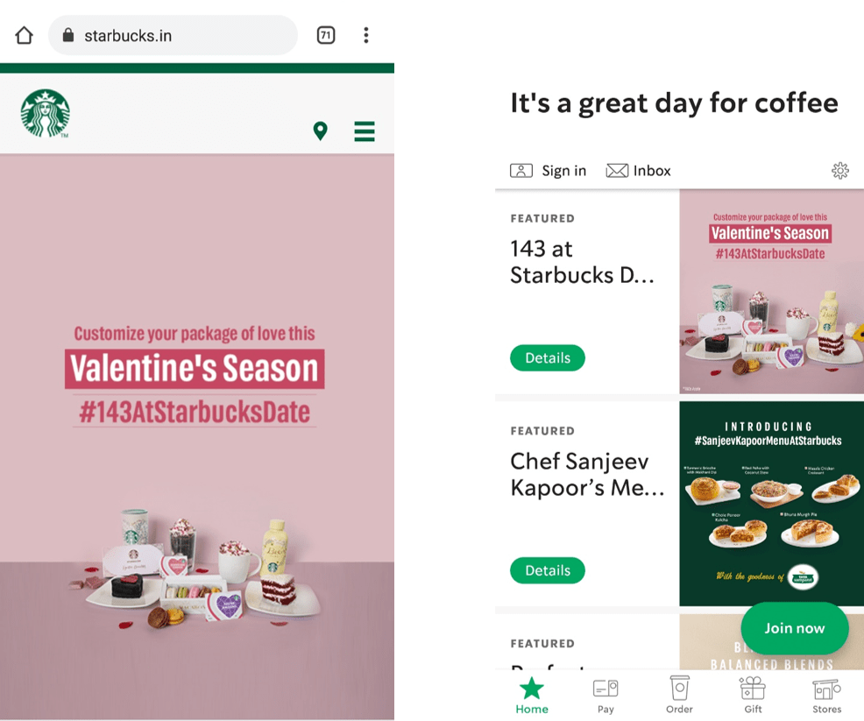Click the browser home icon
The height and width of the screenshot is (721, 864).
tap(24, 35)
